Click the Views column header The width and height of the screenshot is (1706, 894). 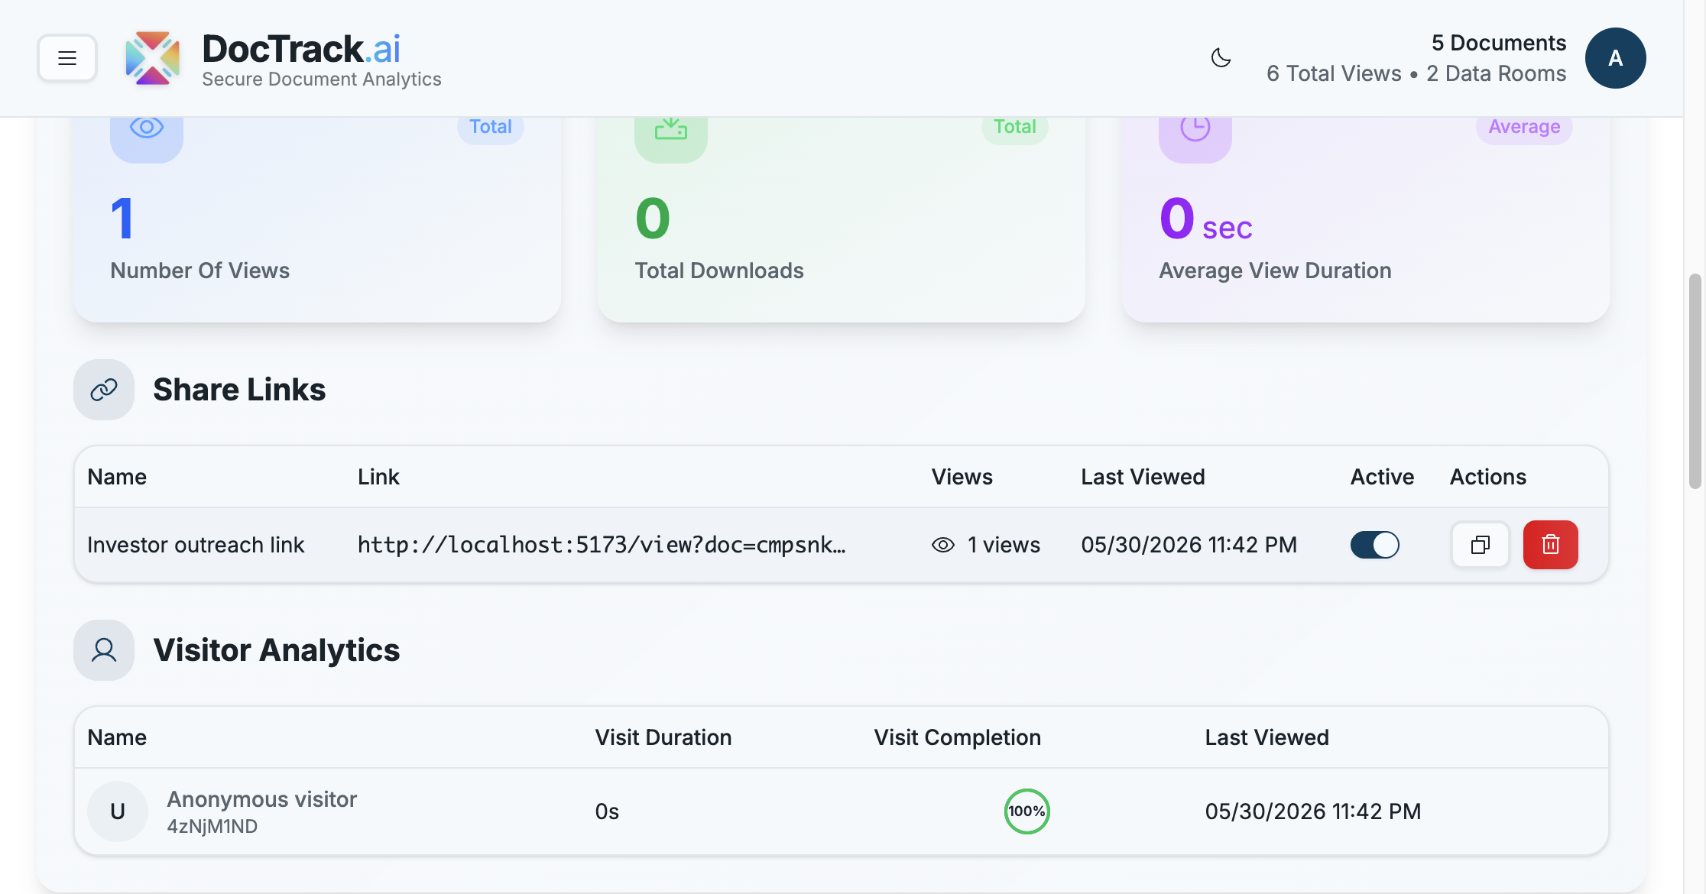[962, 477]
